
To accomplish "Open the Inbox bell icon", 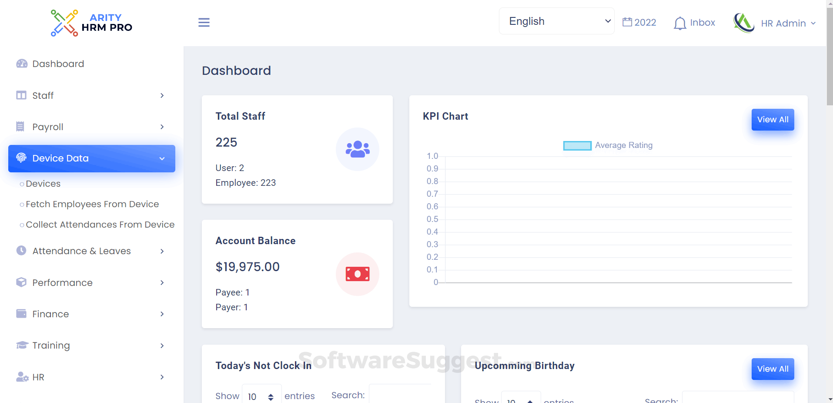I will pos(680,23).
